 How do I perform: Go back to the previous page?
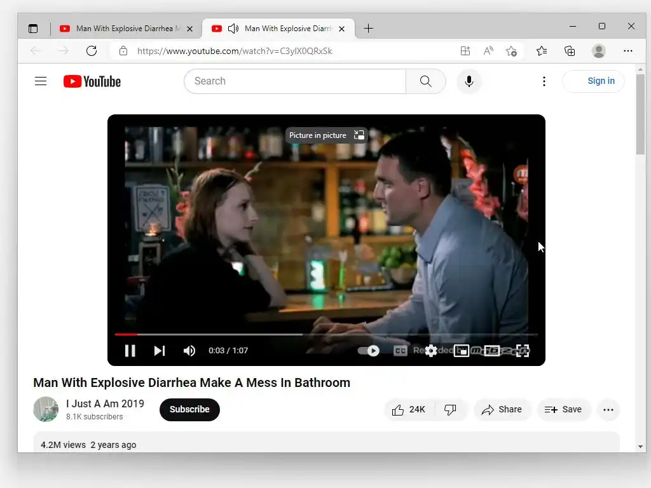tap(36, 51)
